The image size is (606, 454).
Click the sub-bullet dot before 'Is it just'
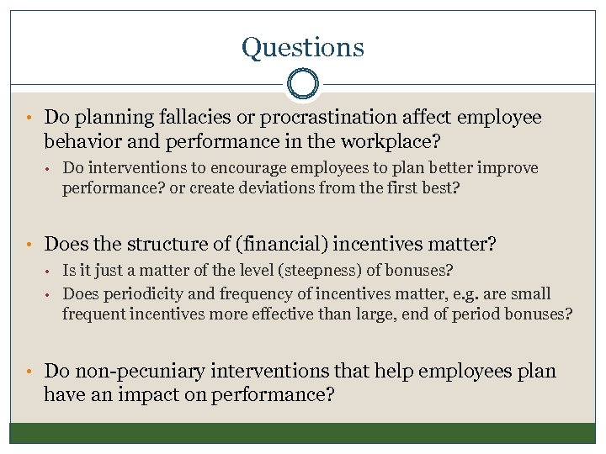[51, 271]
